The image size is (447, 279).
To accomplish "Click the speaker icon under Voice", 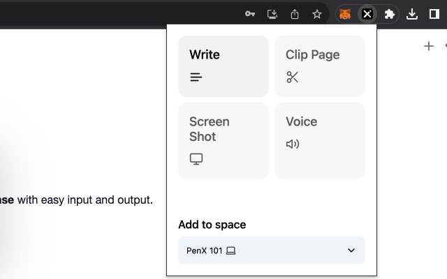I will (293, 144).
